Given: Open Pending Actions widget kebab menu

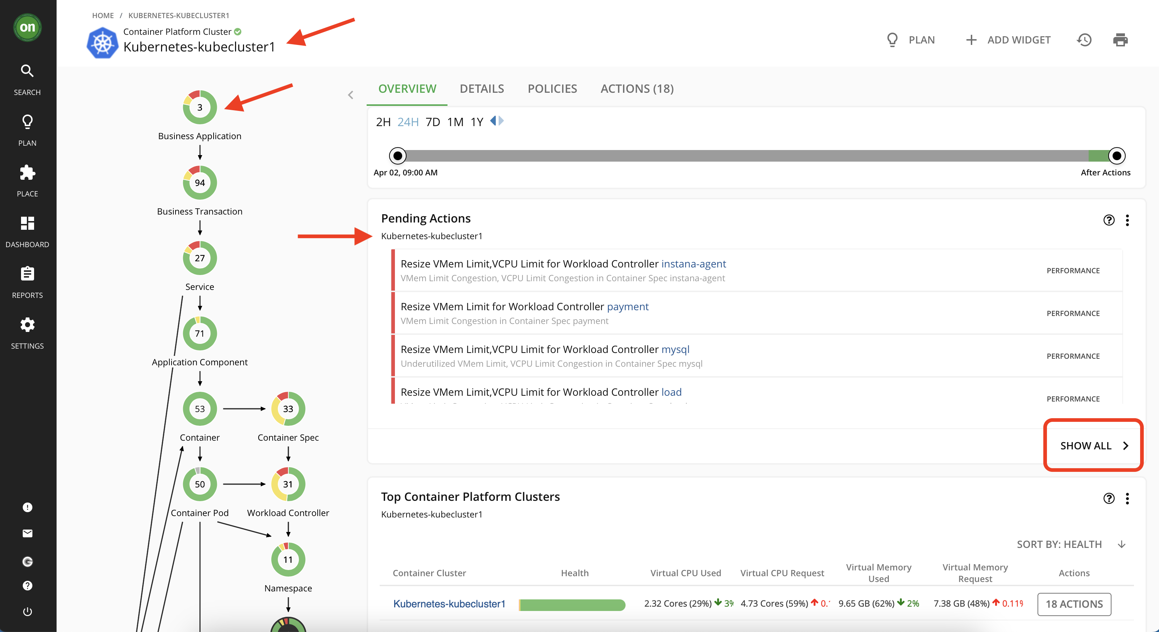Looking at the screenshot, I should (1127, 220).
